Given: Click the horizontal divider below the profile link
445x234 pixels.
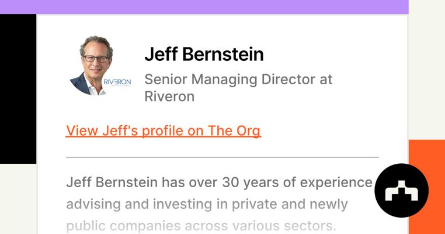Looking at the screenshot, I should 222,157.
